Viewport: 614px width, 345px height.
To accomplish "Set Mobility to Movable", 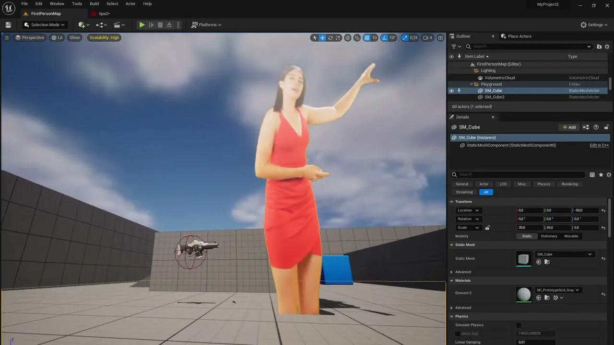I will click(x=571, y=236).
